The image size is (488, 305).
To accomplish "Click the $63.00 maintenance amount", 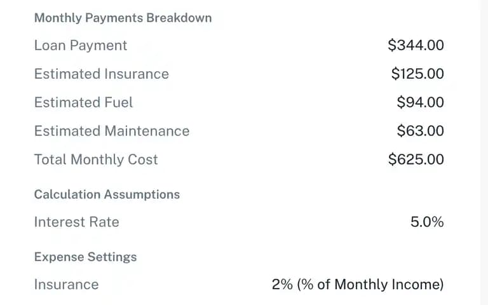I will point(420,131).
